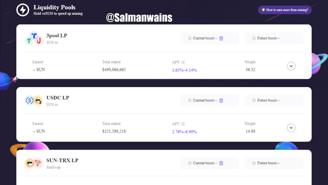The width and height of the screenshot is (328, 185).
Task: Open How to earn more from mining
Action: [x=285, y=10]
